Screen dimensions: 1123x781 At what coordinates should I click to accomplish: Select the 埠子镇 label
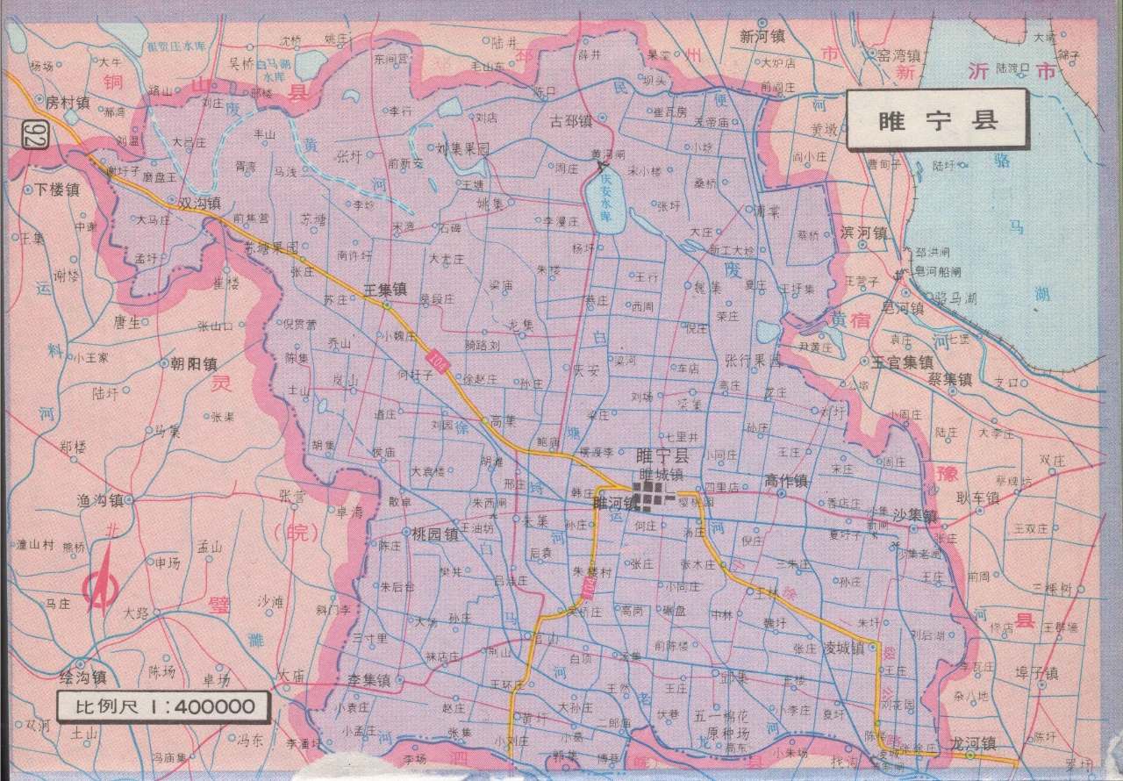tap(1036, 674)
